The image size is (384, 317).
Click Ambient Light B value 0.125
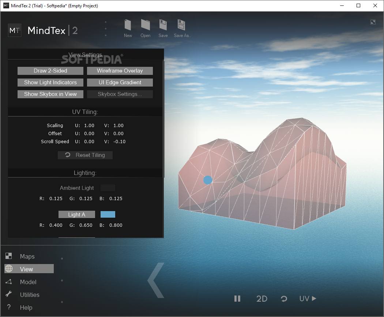coord(116,199)
